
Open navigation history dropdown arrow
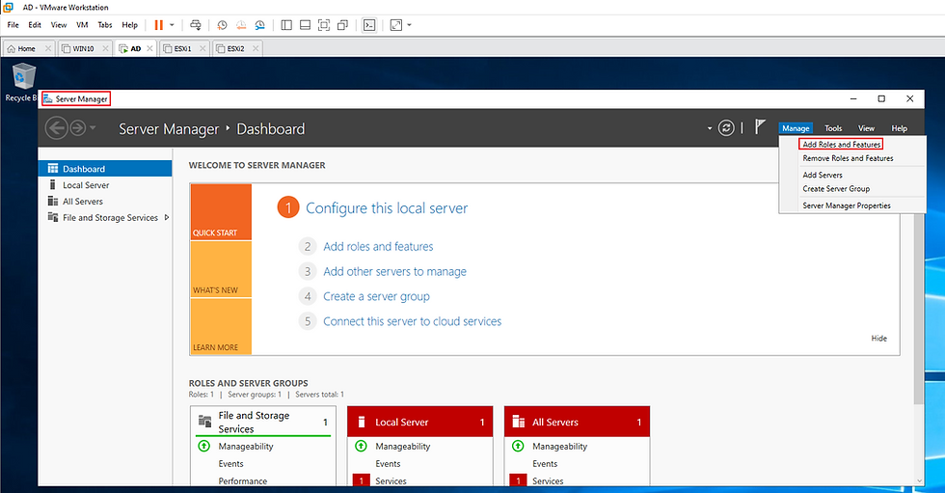(x=93, y=127)
